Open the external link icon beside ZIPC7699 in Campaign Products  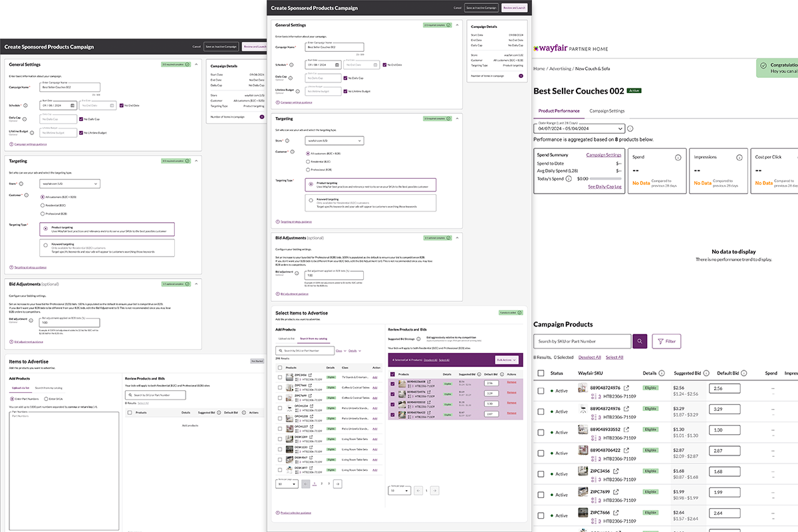[x=616, y=492]
